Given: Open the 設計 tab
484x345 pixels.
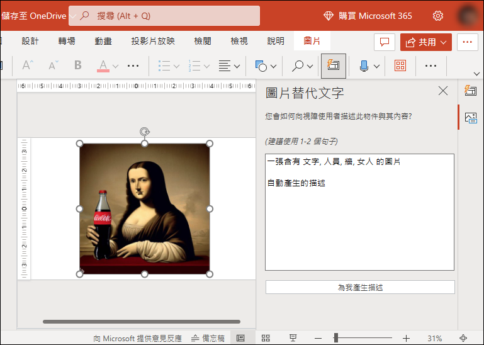Looking at the screenshot, I should (30, 41).
